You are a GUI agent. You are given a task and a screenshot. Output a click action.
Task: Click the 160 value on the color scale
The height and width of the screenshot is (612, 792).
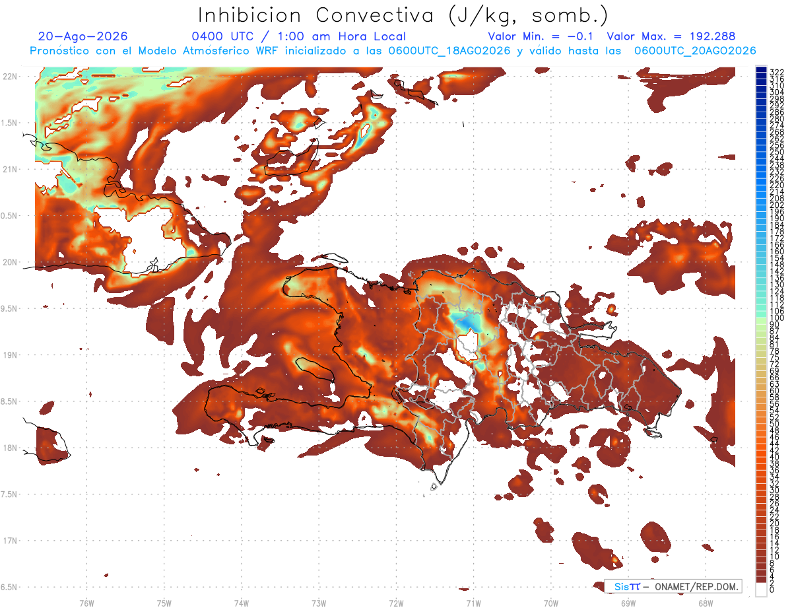pos(777,252)
